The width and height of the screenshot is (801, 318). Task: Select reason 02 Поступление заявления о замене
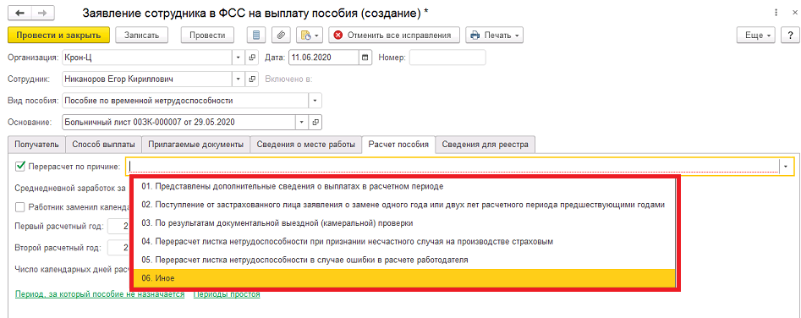404,205
